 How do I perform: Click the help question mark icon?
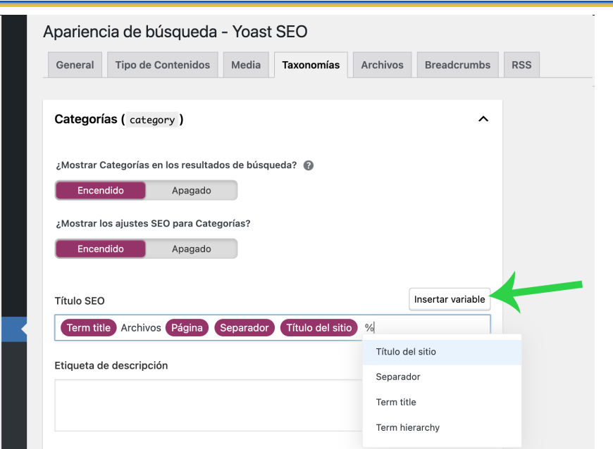(309, 165)
